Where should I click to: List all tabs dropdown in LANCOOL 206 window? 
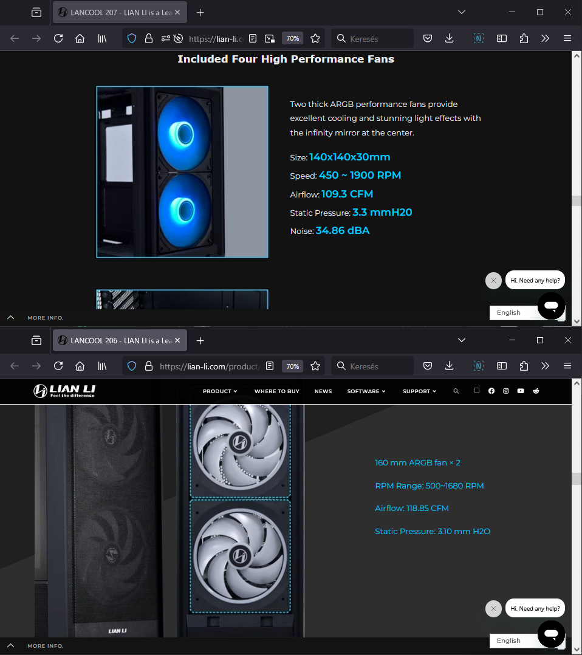click(x=462, y=340)
